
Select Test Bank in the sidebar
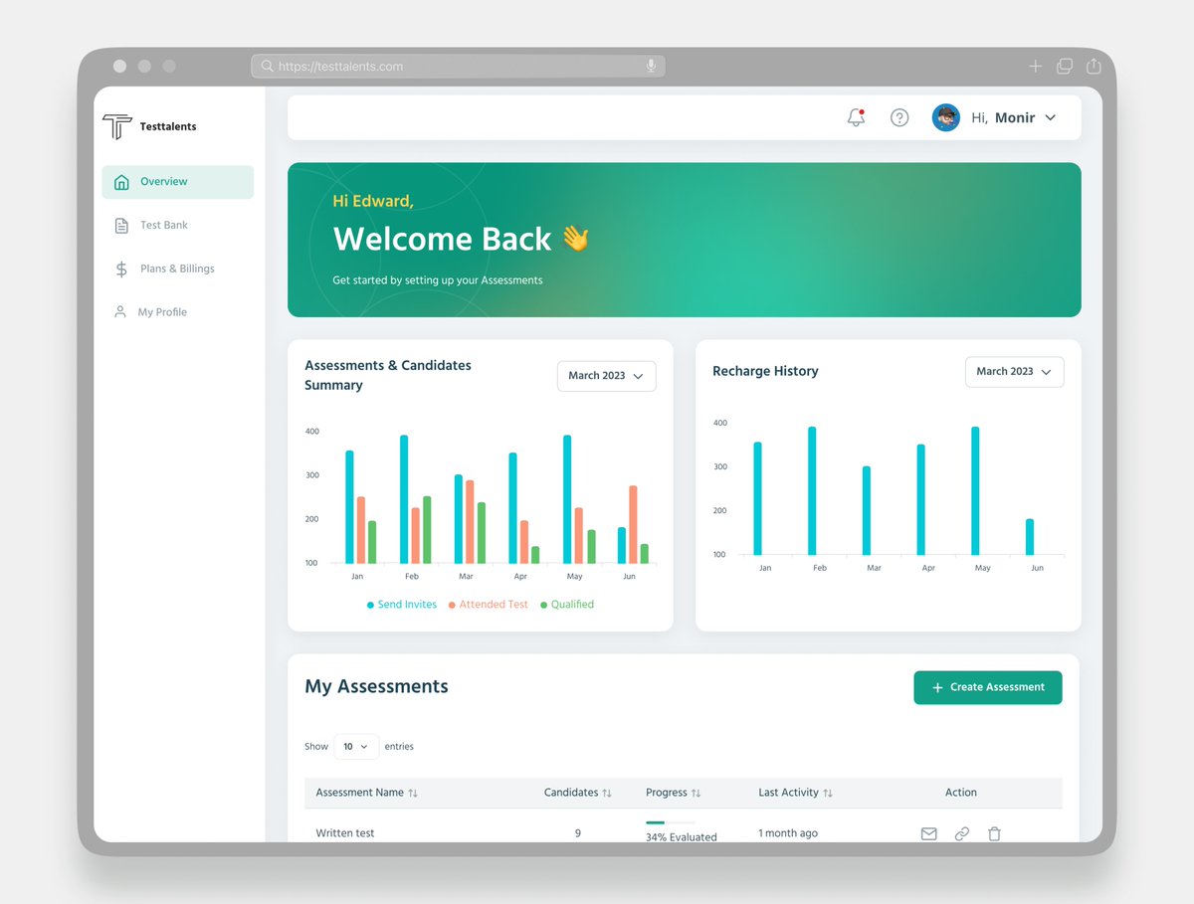(x=164, y=225)
